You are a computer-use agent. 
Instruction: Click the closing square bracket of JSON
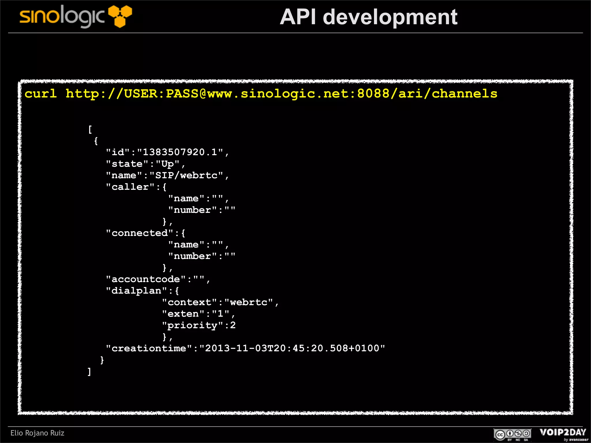point(89,371)
